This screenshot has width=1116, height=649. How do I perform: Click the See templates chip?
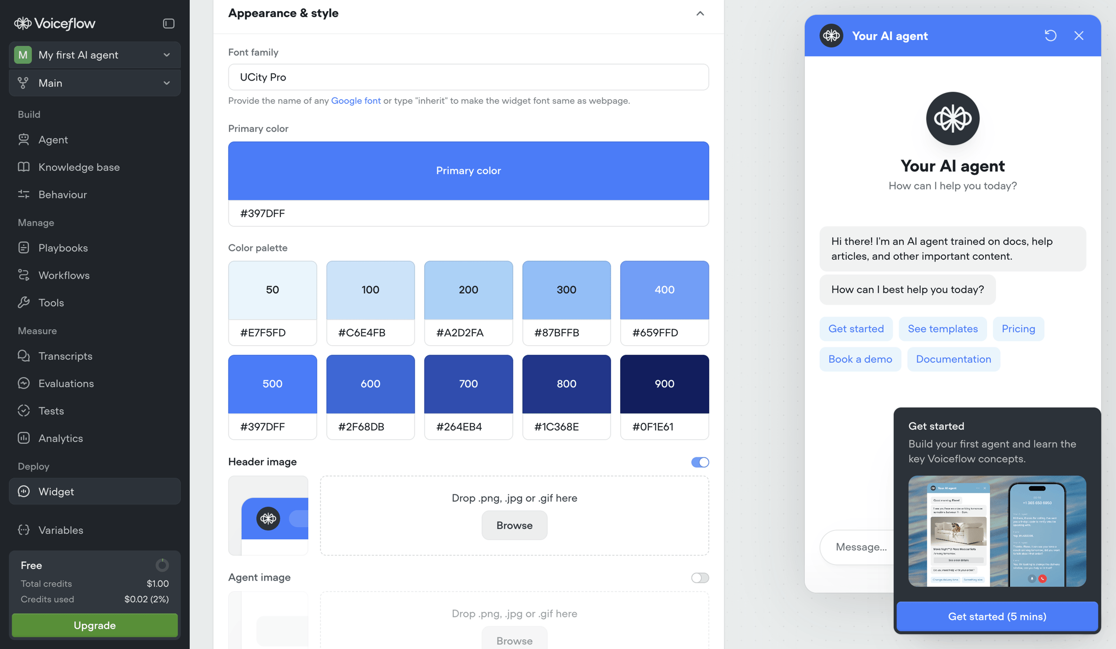pos(943,329)
